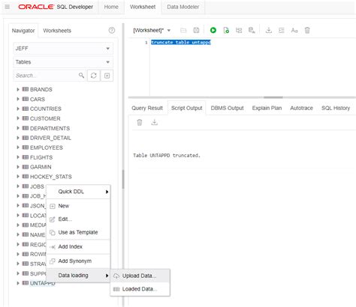This screenshot has width=356, height=307.
Task: Expand the DEPARTMENTS table node
Action: (18, 128)
